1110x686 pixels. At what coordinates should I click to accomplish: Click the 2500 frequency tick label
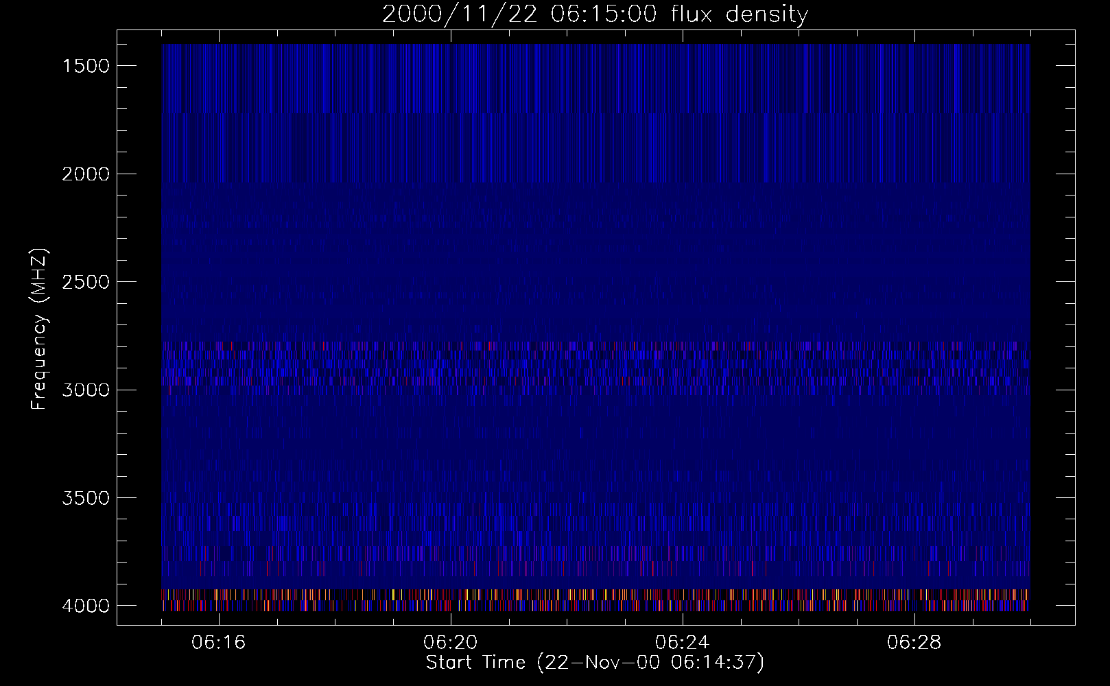pos(86,282)
